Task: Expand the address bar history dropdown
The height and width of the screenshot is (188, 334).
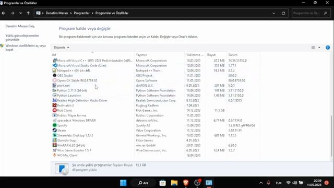Action: click(x=273, y=13)
